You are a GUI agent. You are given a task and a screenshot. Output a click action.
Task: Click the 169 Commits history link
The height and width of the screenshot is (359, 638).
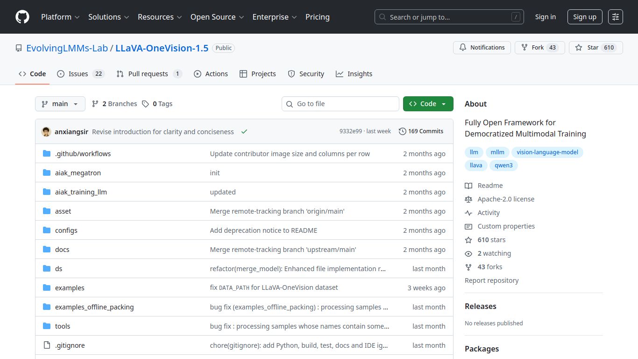(x=421, y=131)
